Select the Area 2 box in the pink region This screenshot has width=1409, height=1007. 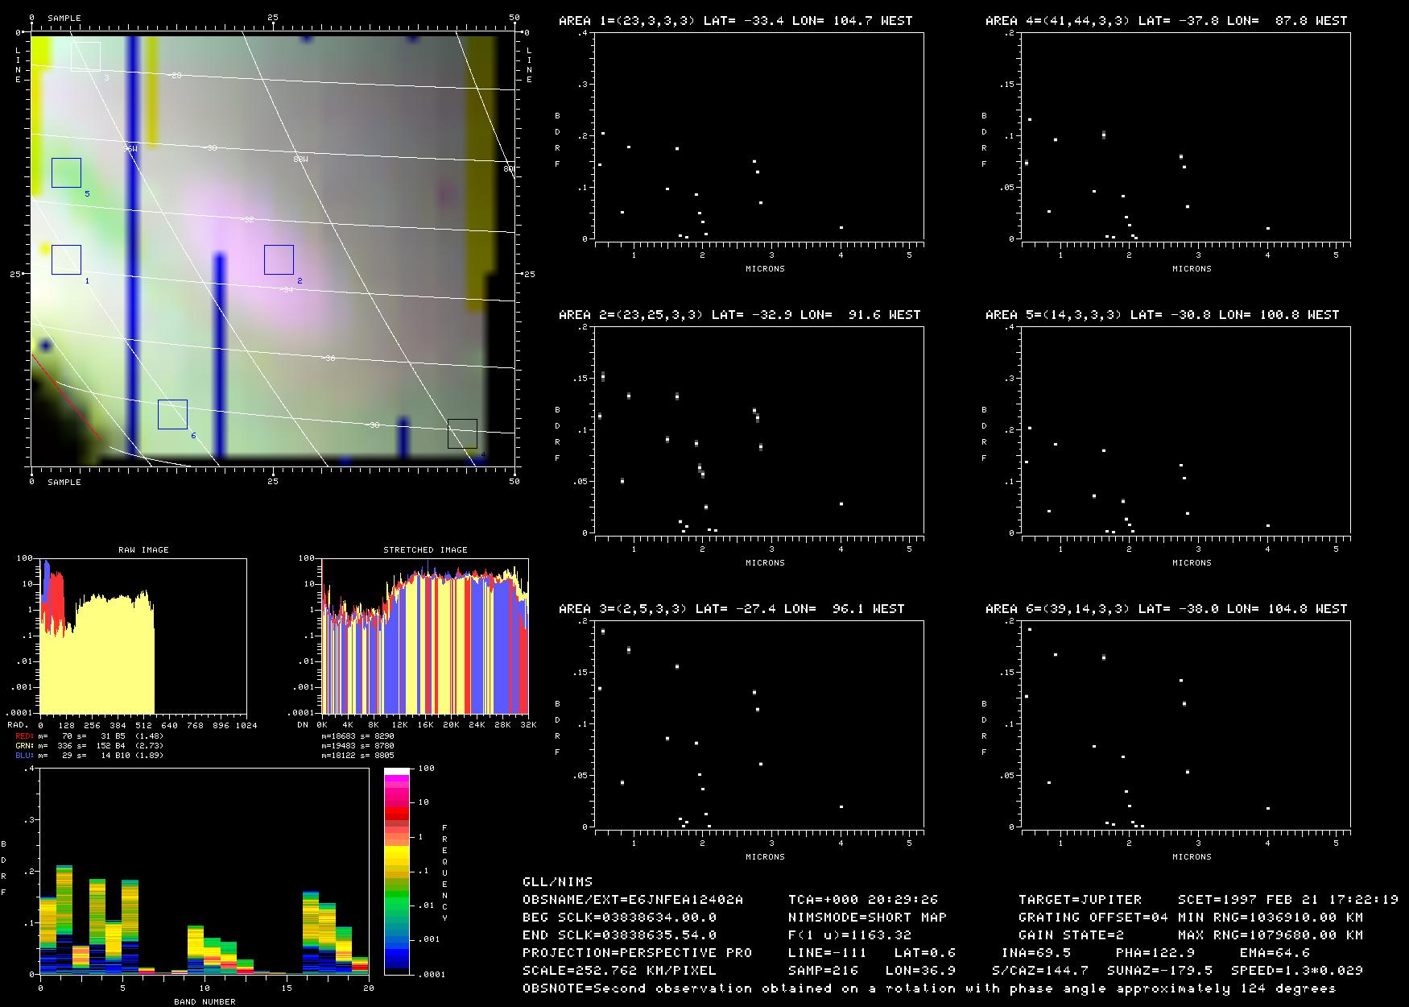279,259
